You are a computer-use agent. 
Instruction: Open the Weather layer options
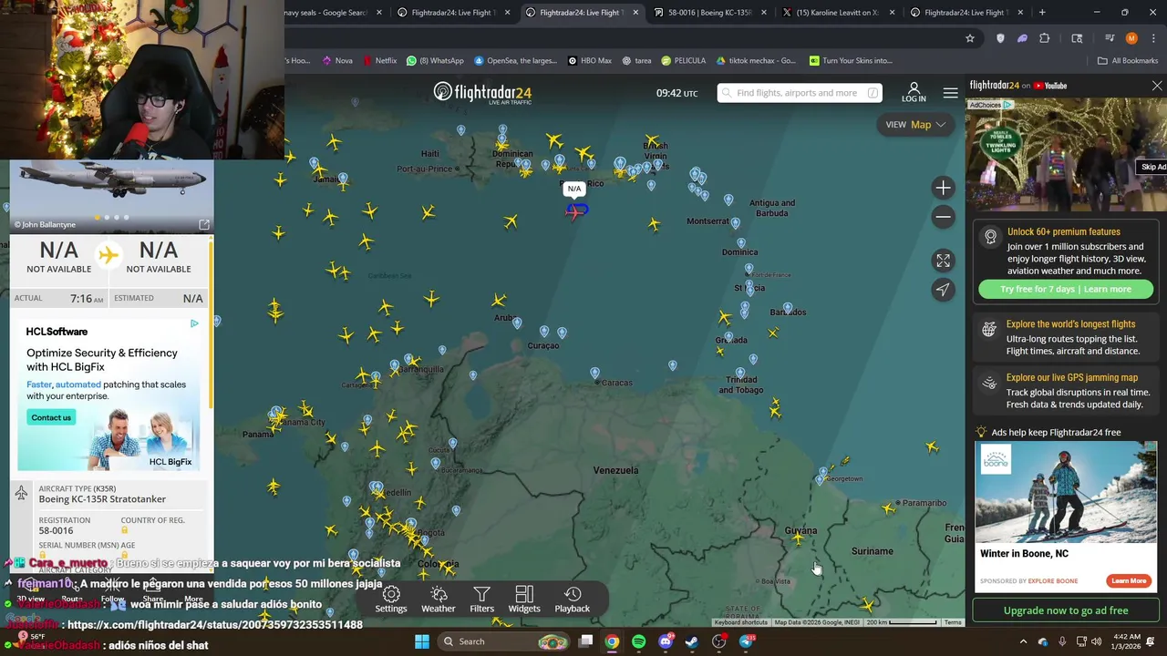coord(438,600)
